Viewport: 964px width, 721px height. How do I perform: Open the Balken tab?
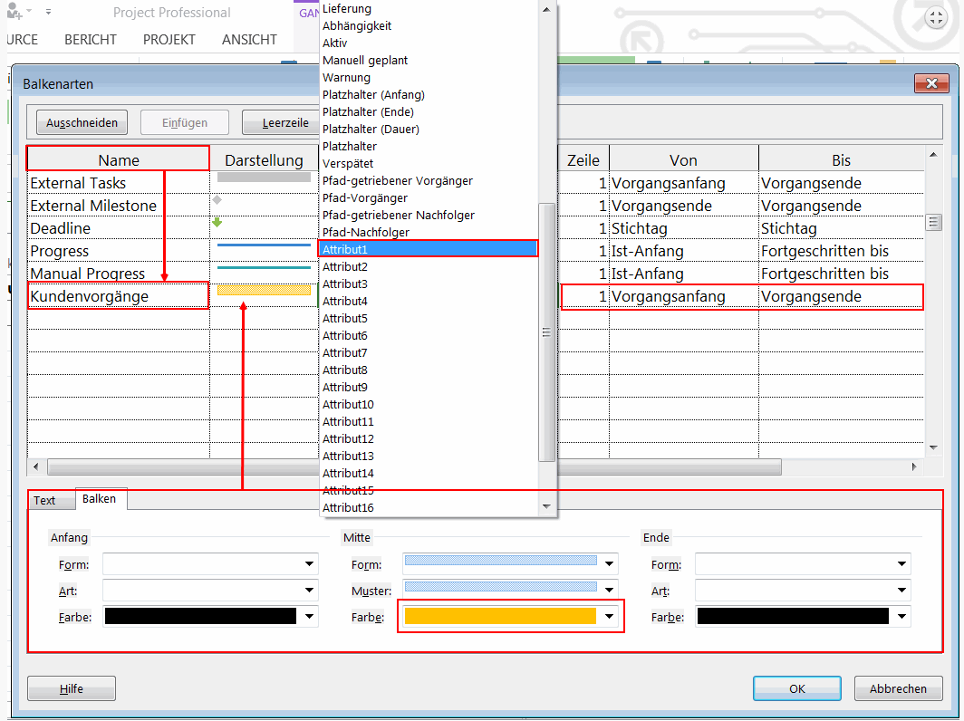(99, 499)
